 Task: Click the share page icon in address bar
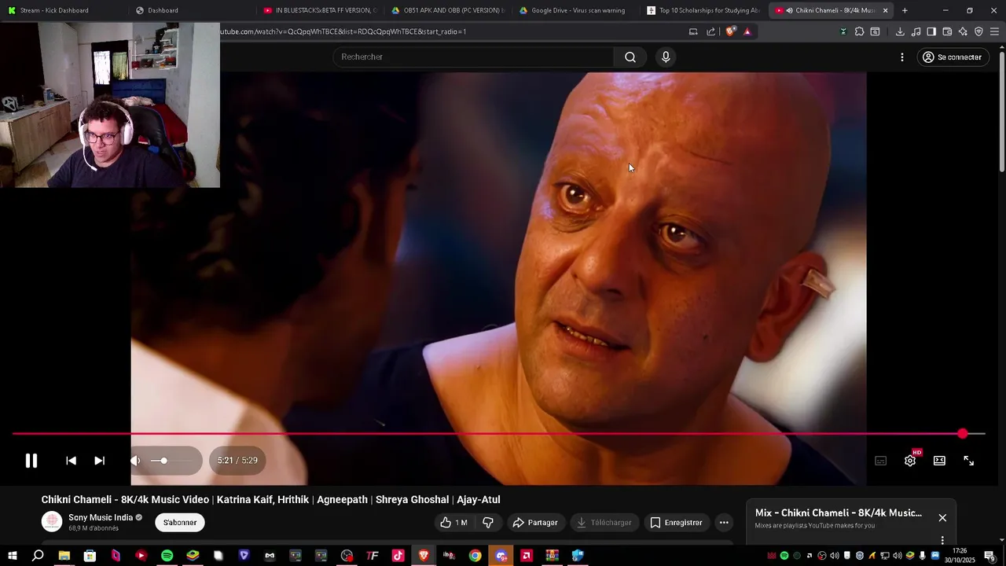point(711,31)
